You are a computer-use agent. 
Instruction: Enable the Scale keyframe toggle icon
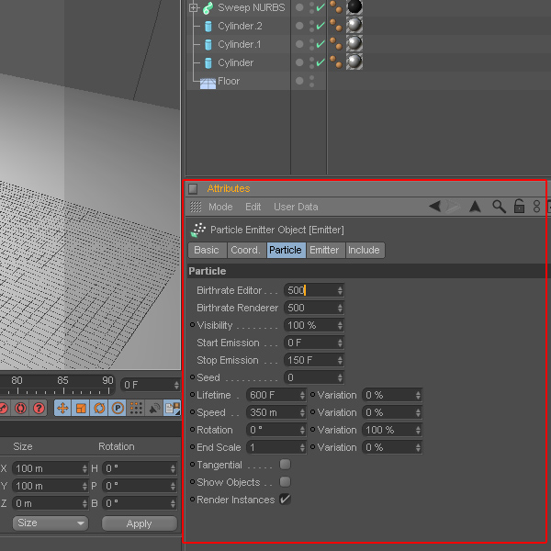[x=81, y=408]
